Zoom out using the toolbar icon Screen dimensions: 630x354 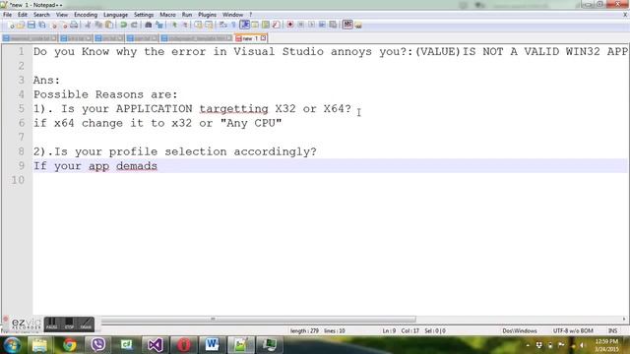tap(185, 25)
